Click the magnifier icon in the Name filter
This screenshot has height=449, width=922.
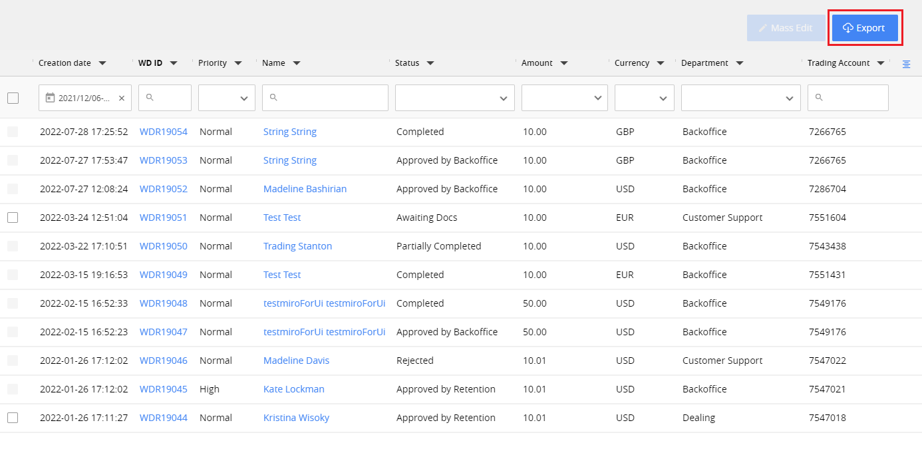[x=273, y=97]
